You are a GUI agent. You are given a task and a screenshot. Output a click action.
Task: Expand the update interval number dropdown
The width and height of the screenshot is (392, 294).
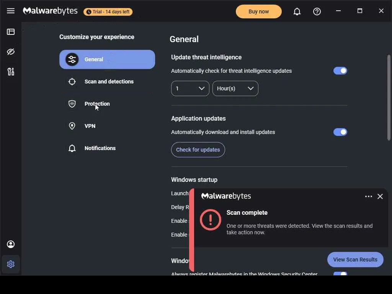(x=190, y=88)
